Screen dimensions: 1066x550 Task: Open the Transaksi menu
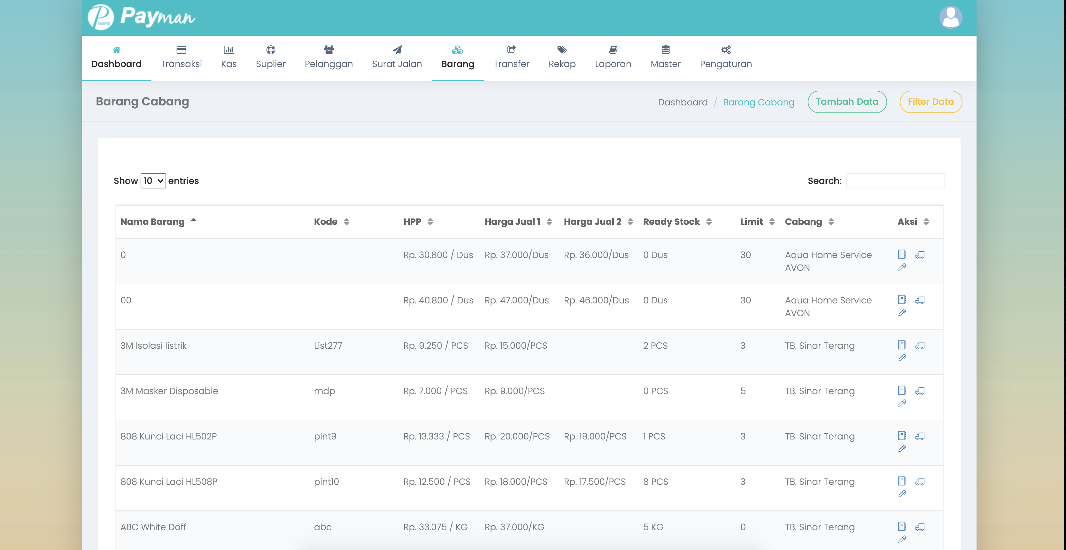[181, 57]
